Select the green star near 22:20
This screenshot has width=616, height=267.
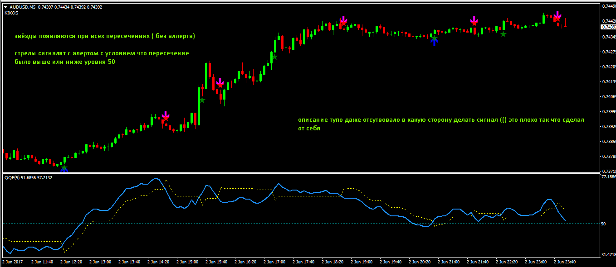coord(503,34)
